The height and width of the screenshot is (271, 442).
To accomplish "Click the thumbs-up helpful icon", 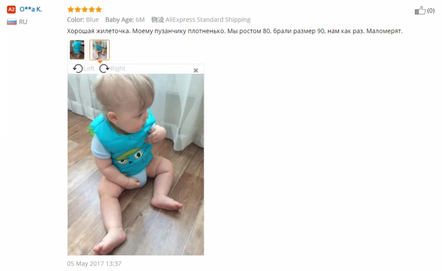I will (420, 11).
